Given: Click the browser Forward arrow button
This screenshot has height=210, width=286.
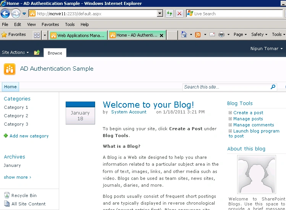Looking at the screenshot, I should (x=16, y=13).
